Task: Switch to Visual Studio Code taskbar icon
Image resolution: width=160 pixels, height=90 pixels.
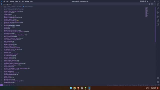Action: (x=89, y=88)
